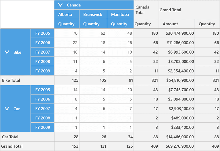This screenshot has height=151, width=220.
Task: Select the Bike FY 2005 Manitoba value 48
Action: 120,33
